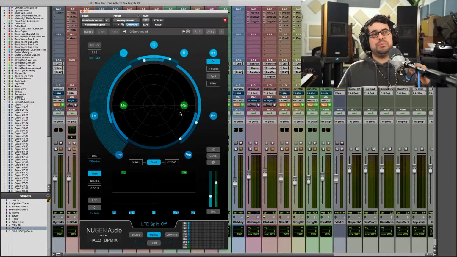
Task: Select the green Lts height speaker node
Action: 123,105
